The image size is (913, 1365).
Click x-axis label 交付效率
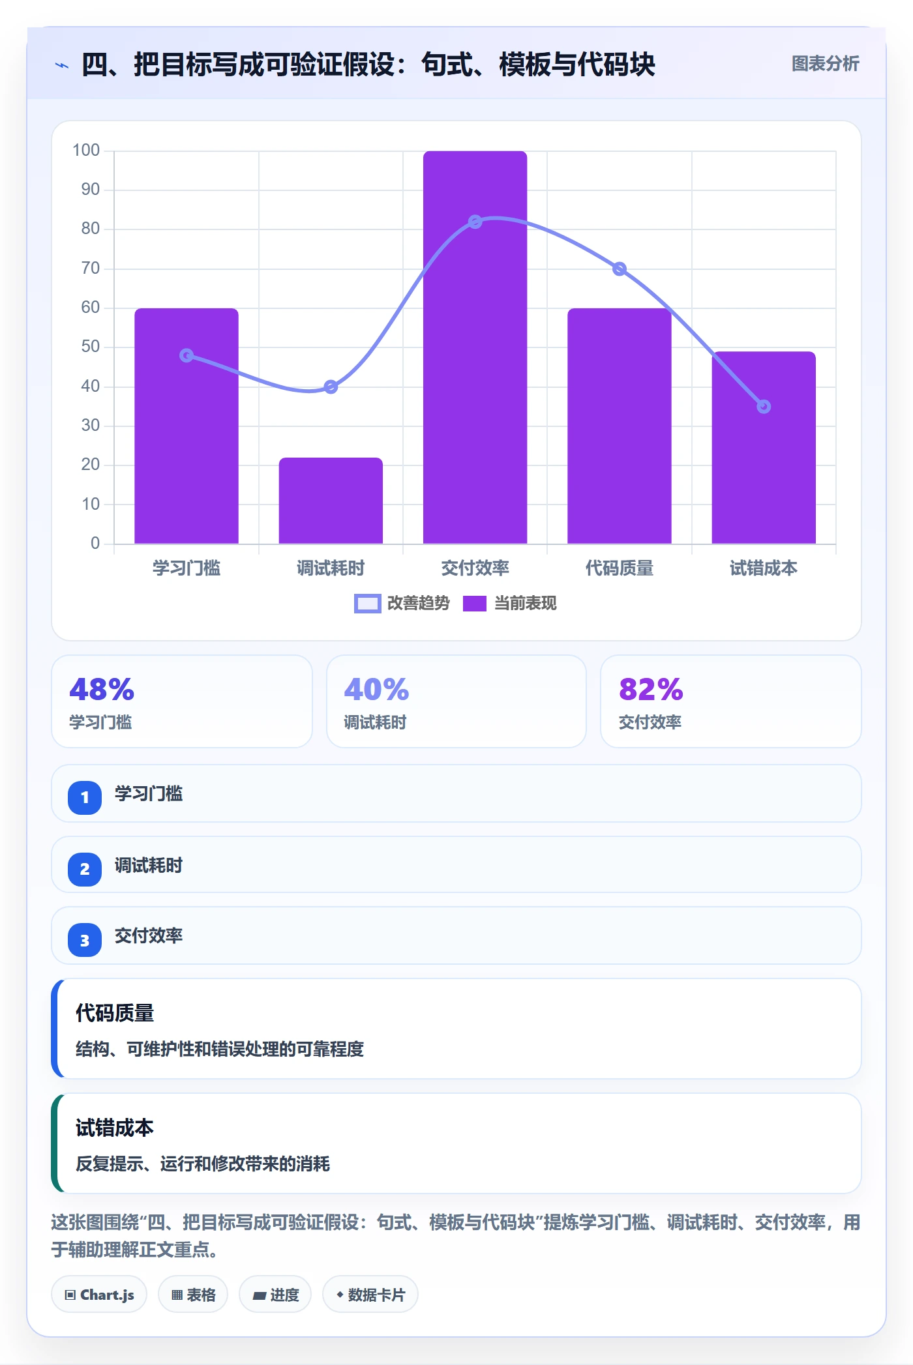pos(475,568)
